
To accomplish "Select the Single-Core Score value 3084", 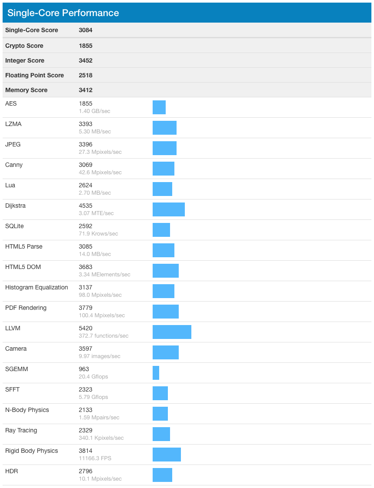I will tap(85, 30).
